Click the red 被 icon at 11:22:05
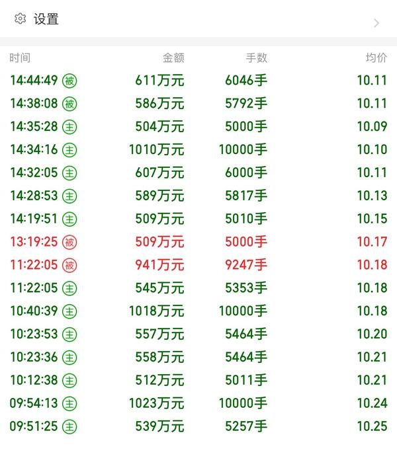Screen dimensions: 397x468 pos(69,265)
